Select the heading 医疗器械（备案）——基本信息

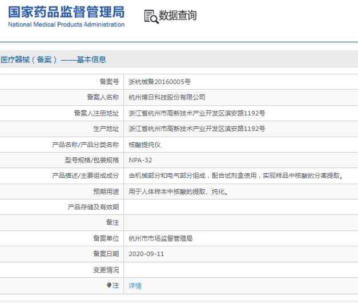pyautogui.click(x=54, y=59)
